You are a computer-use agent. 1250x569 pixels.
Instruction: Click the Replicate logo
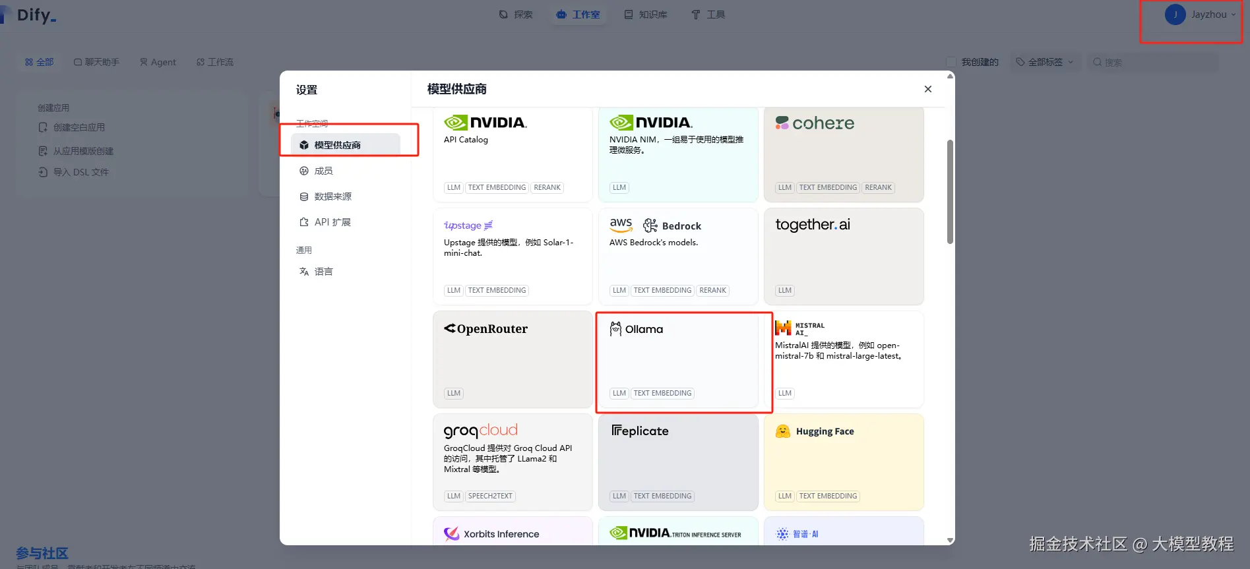[640, 431]
